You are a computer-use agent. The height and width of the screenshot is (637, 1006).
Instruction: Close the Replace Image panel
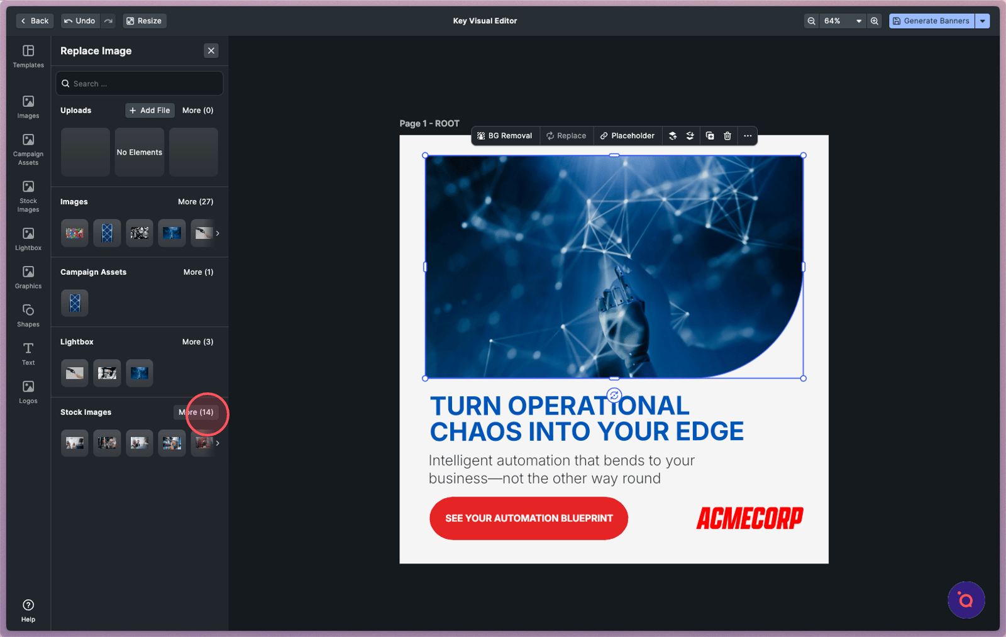pyautogui.click(x=211, y=51)
